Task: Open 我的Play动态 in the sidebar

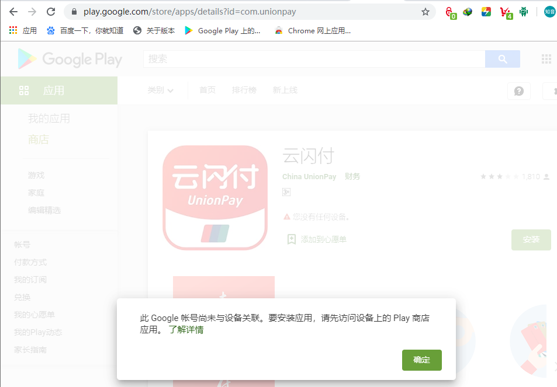Action: tap(38, 332)
